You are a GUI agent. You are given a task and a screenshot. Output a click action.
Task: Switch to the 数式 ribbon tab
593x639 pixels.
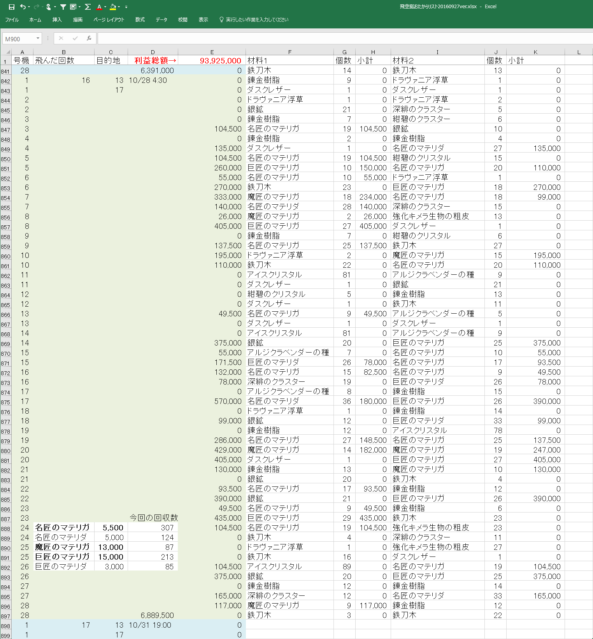pyautogui.click(x=140, y=19)
